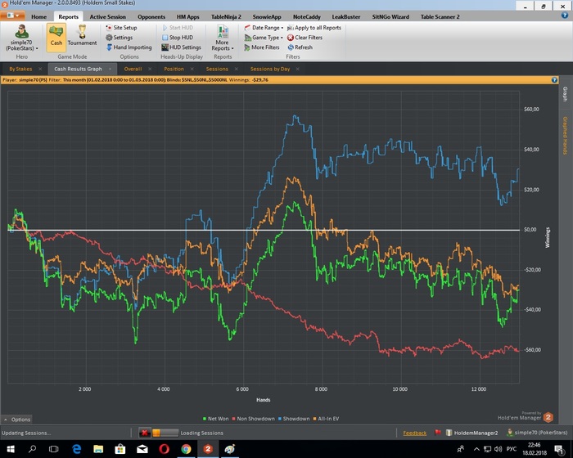Viewport: 573px width, 458px height.
Task: Open the NoteCaddy tab
Action: click(307, 16)
